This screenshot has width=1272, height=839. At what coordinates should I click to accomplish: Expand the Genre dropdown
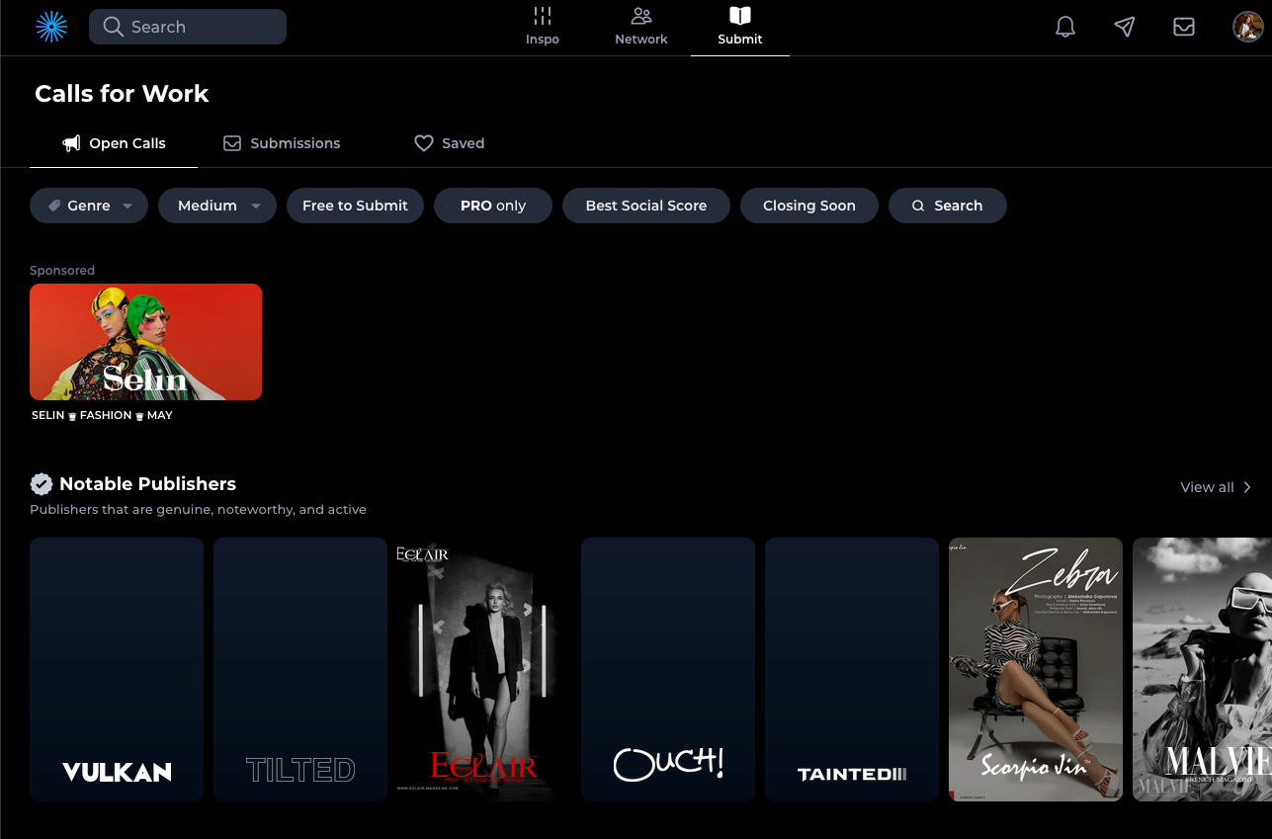(x=89, y=206)
